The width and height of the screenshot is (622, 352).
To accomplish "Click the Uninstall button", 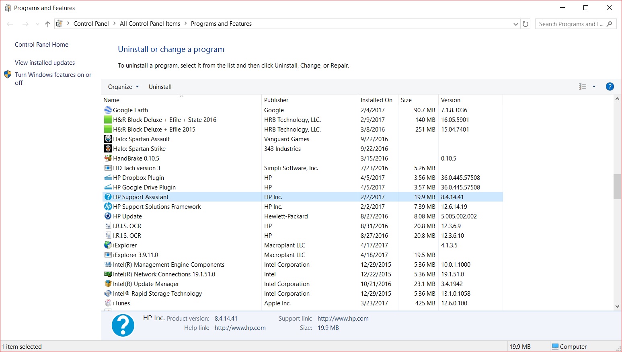I will coord(160,86).
